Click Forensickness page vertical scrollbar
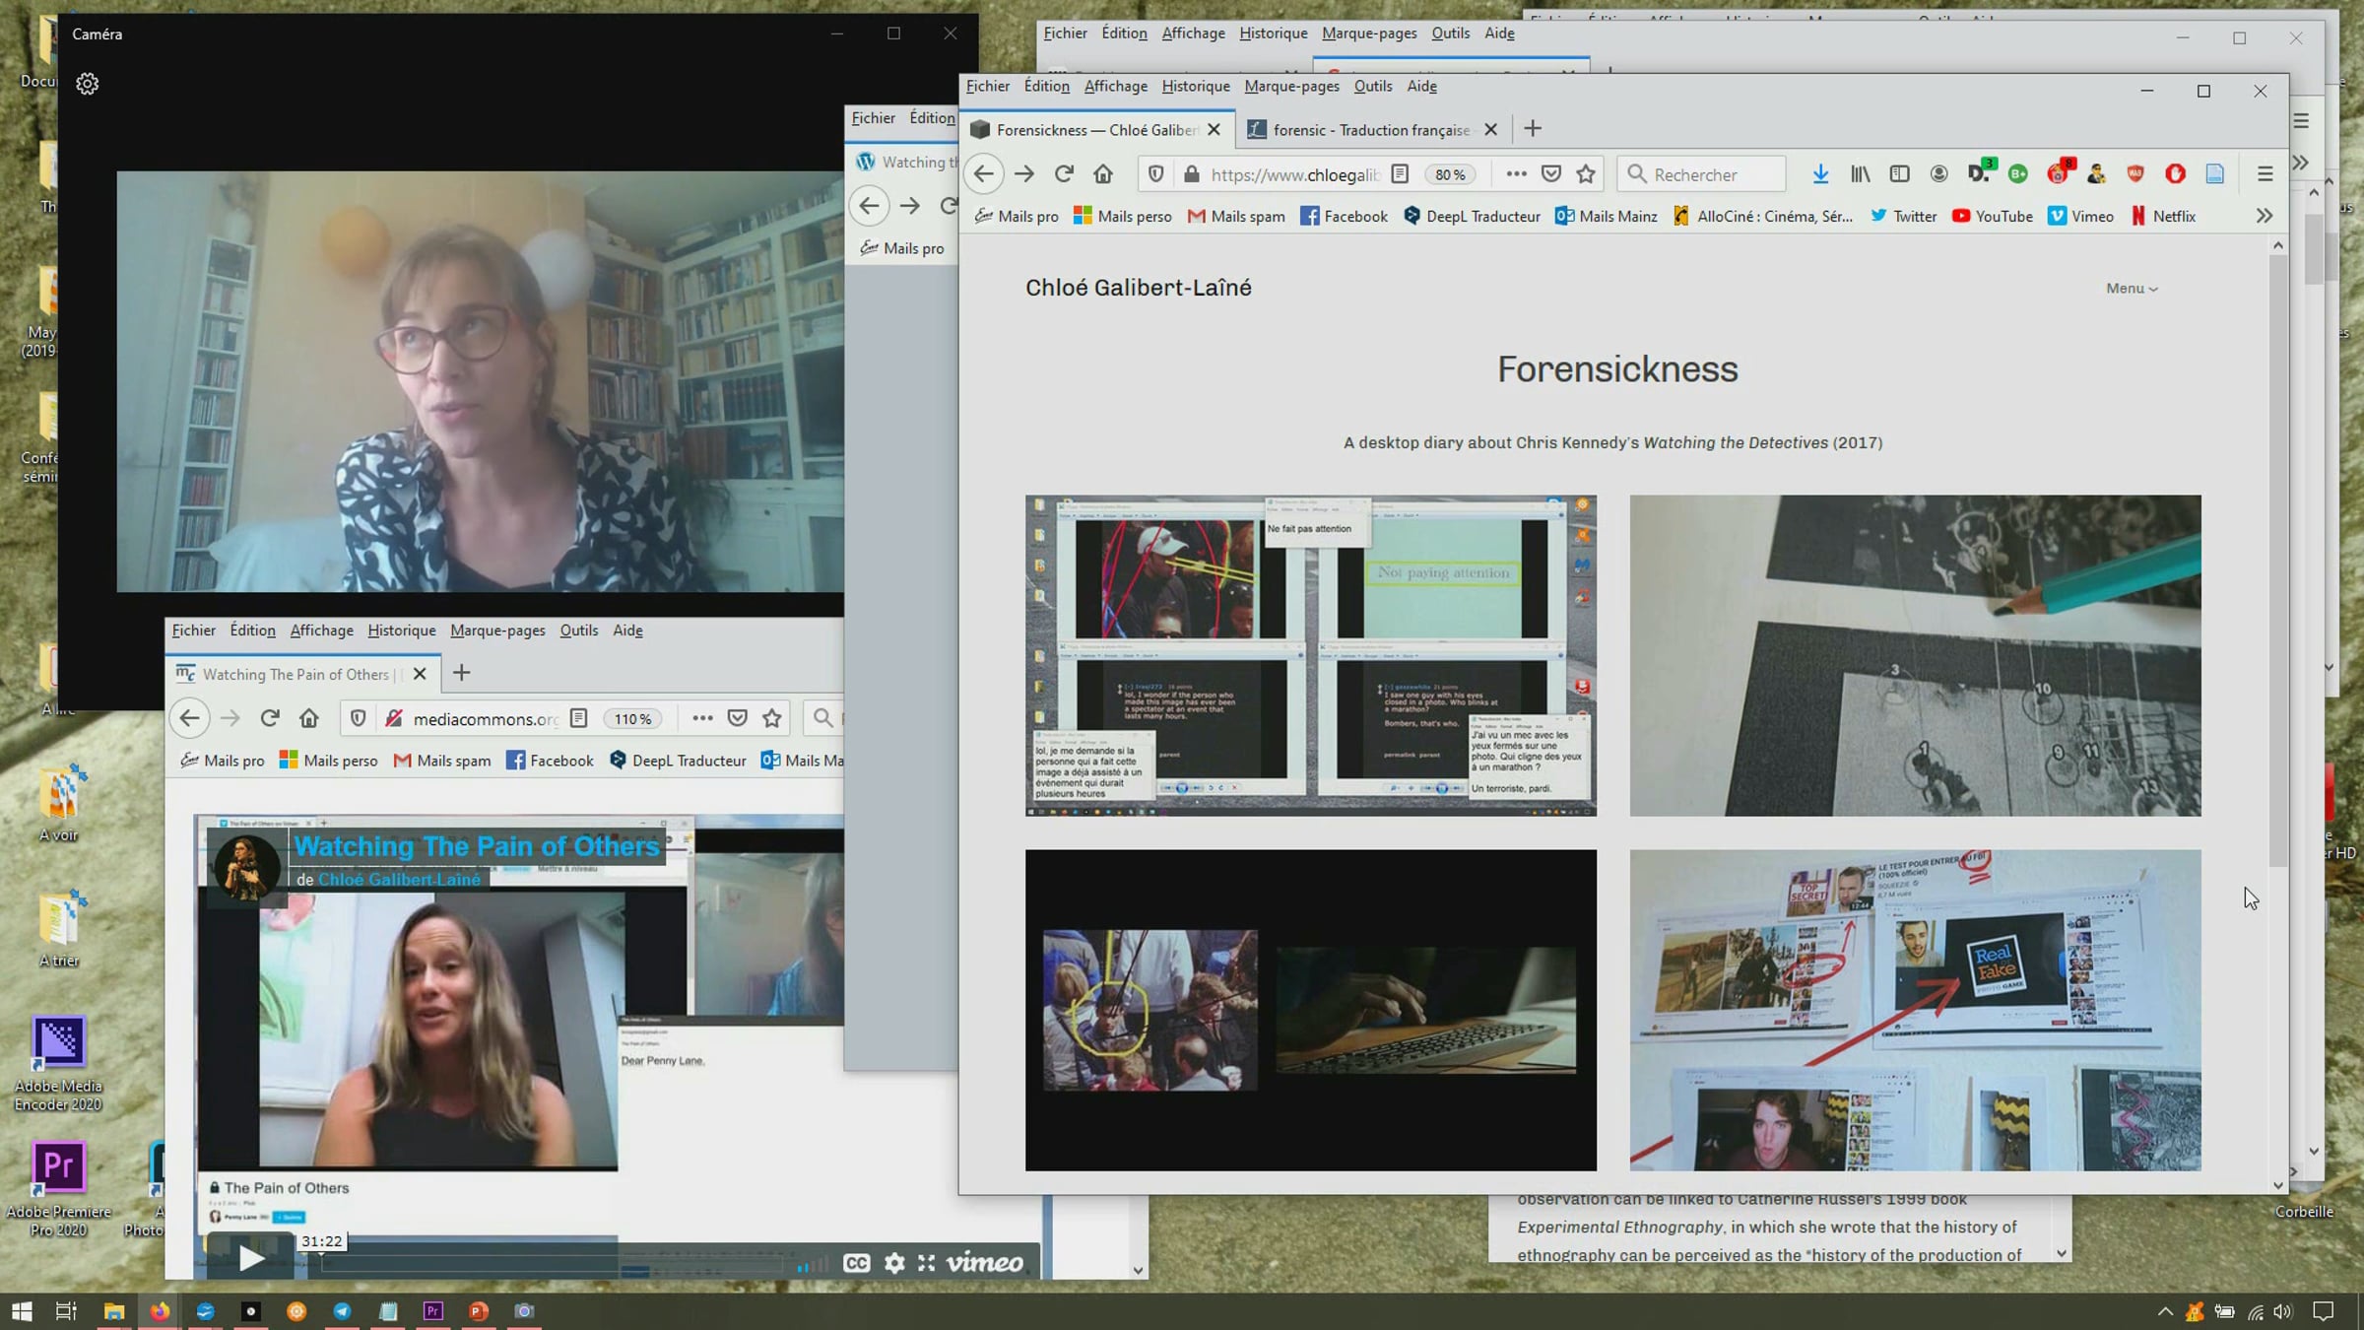Image resolution: width=2364 pixels, height=1330 pixels. click(2277, 562)
